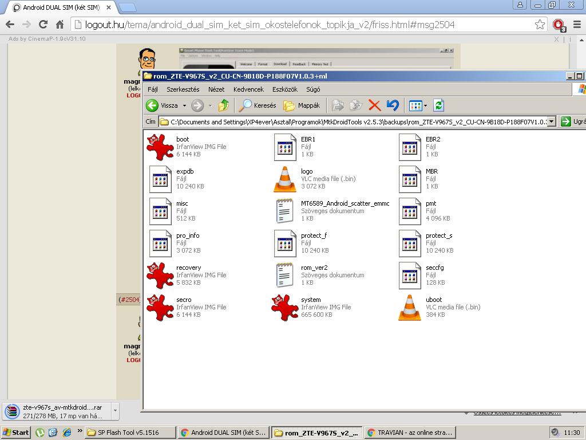Select the seccfg file icon

pos(410,276)
